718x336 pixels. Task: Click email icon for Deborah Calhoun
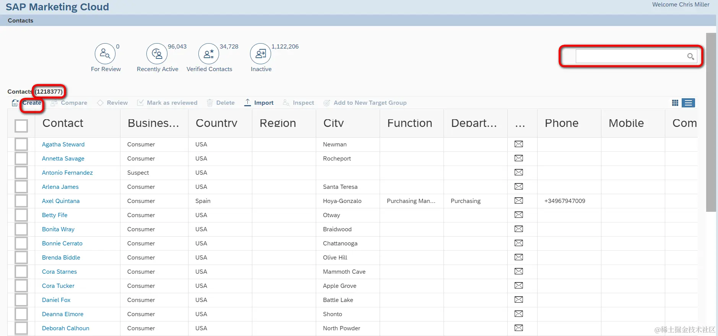tap(518, 328)
